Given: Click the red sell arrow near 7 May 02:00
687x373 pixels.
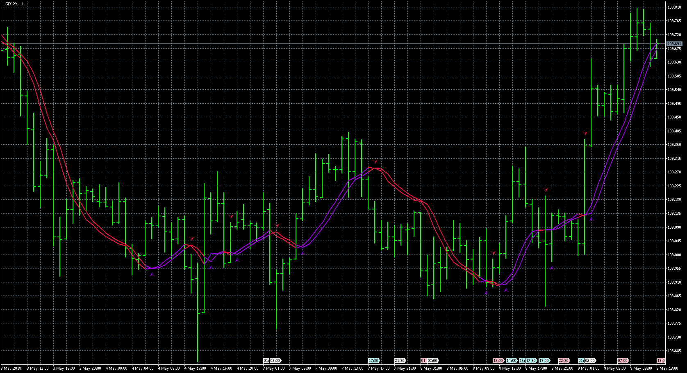Looking at the screenshot, I should 277,226.
